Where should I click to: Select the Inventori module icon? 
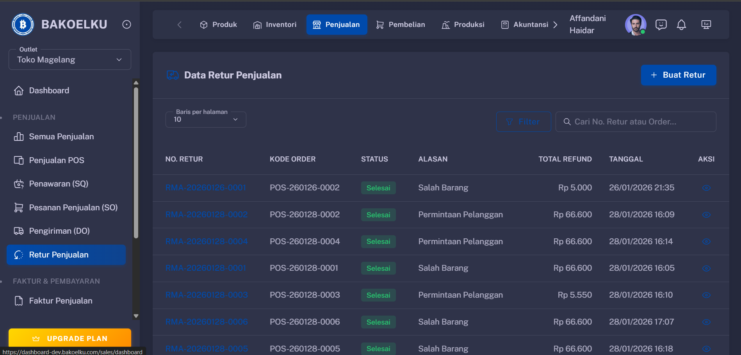(x=257, y=25)
